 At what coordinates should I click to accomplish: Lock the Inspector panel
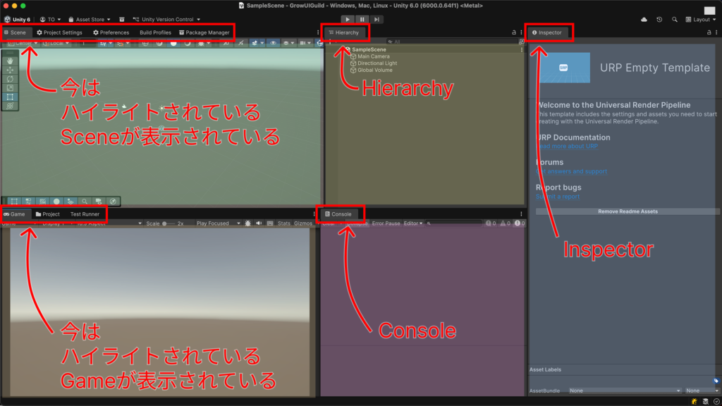tap(708, 32)
